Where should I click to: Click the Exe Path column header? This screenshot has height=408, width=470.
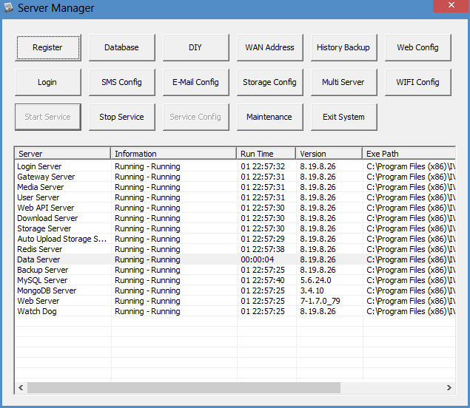[x=409, y=154]
